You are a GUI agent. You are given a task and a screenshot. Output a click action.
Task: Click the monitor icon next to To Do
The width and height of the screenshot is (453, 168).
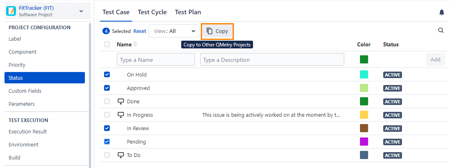[121, 155]
